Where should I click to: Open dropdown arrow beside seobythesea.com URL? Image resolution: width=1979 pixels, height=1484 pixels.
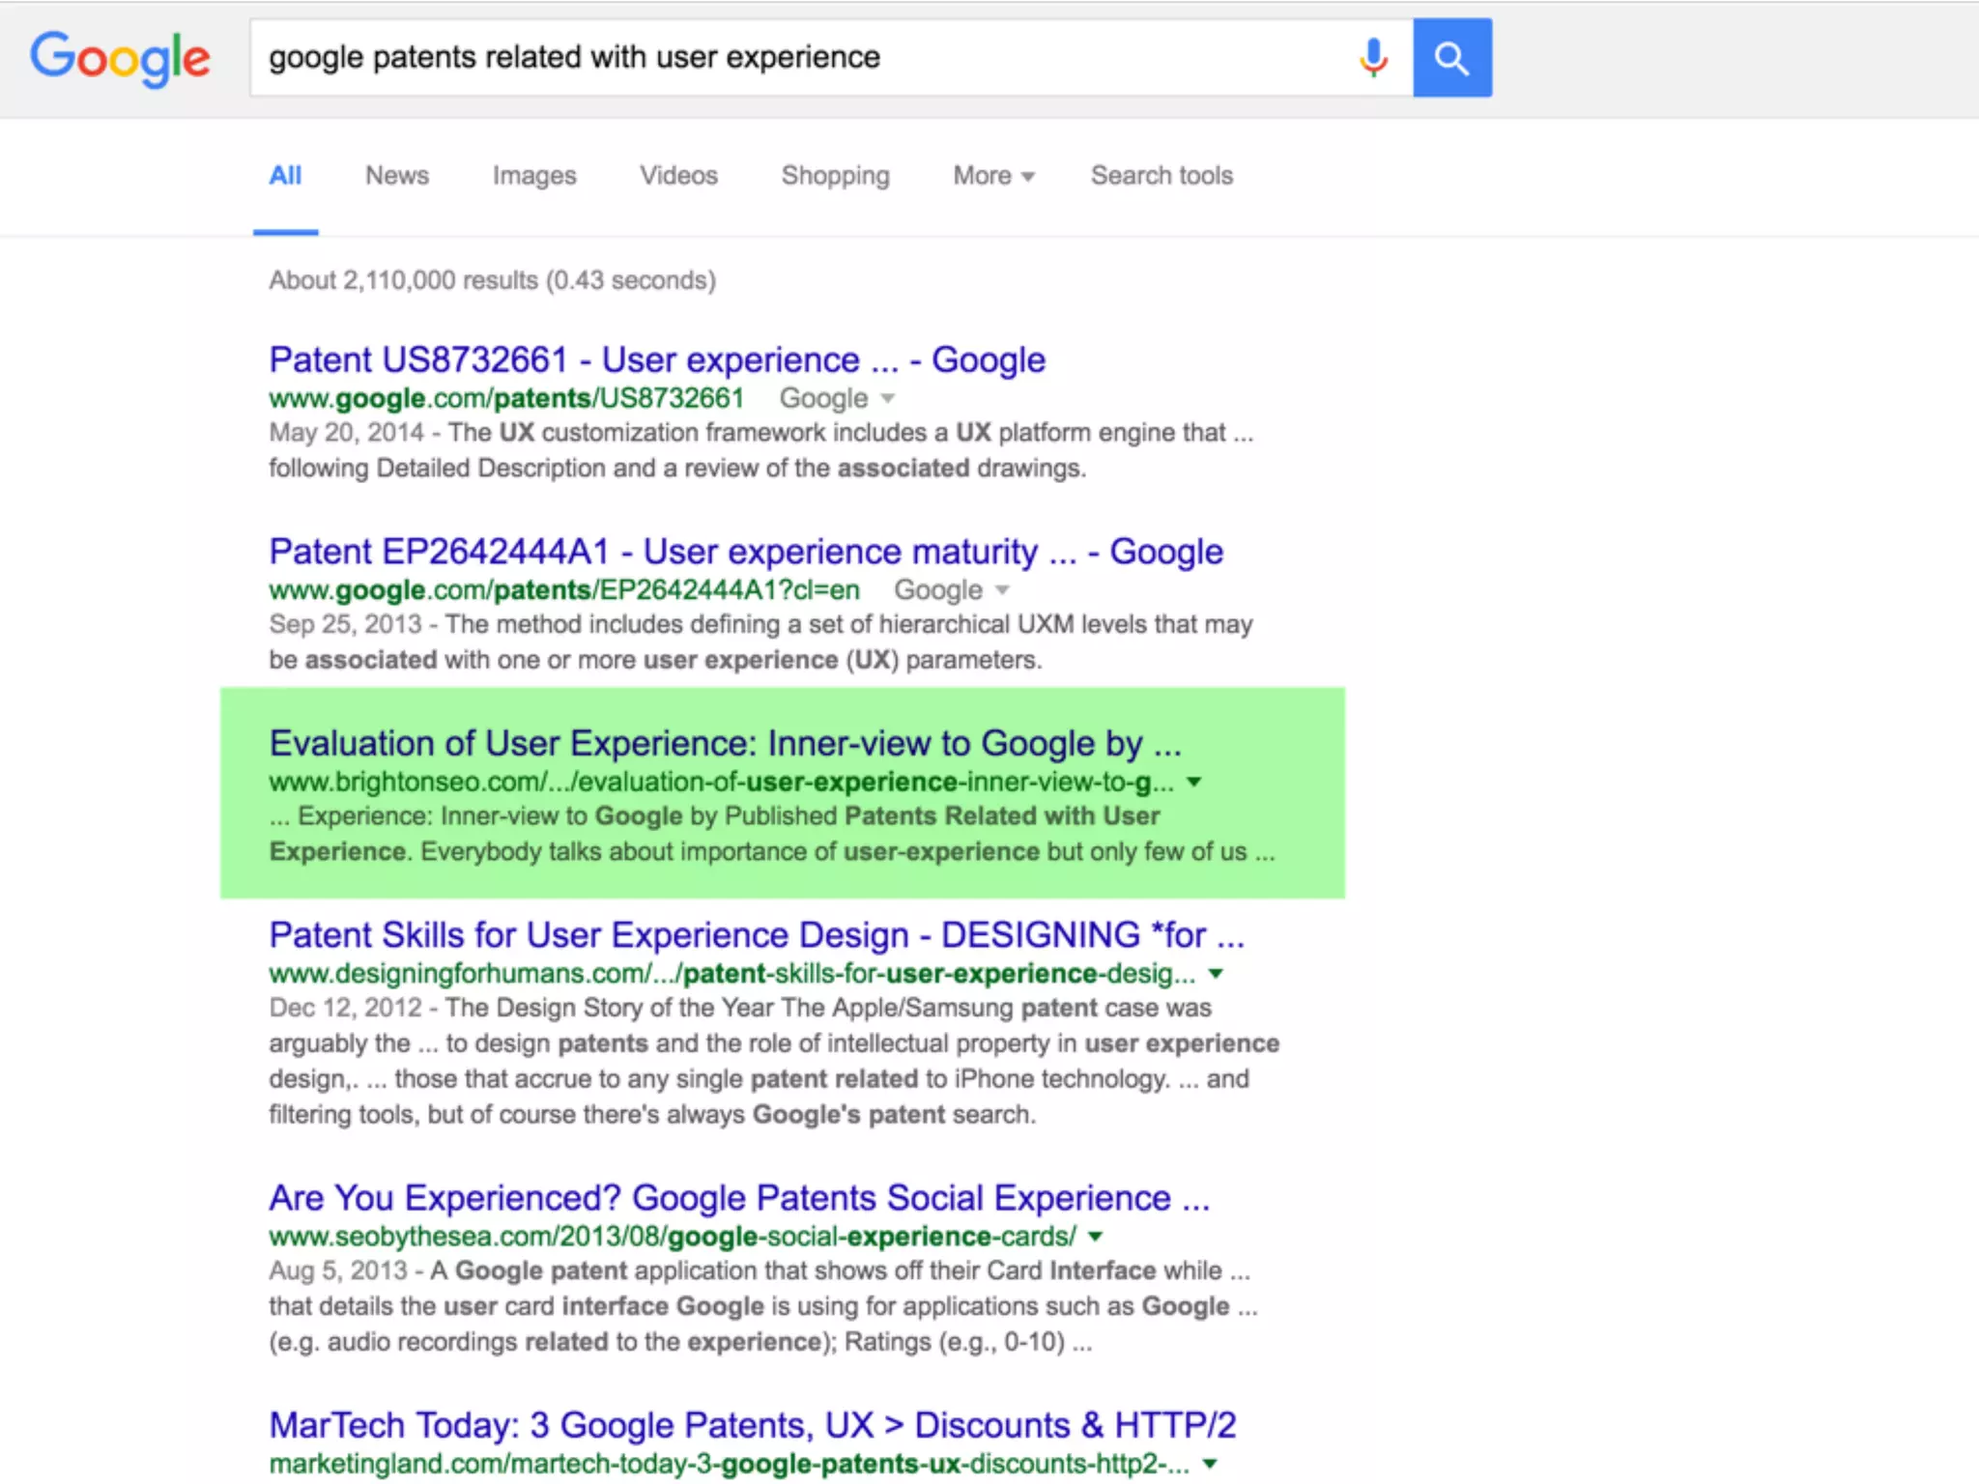point(1095,1236)
